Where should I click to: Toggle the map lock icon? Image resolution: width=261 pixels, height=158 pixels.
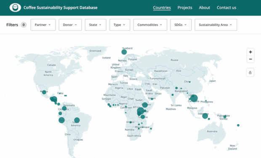click(x=250, y=73)
